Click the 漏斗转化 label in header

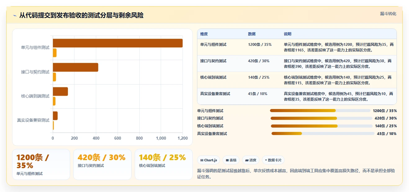388,14
